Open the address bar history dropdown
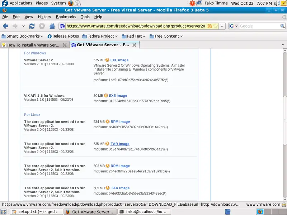This screenshot has width=287, height=215. pyautogui.click(x=222, y=26)
